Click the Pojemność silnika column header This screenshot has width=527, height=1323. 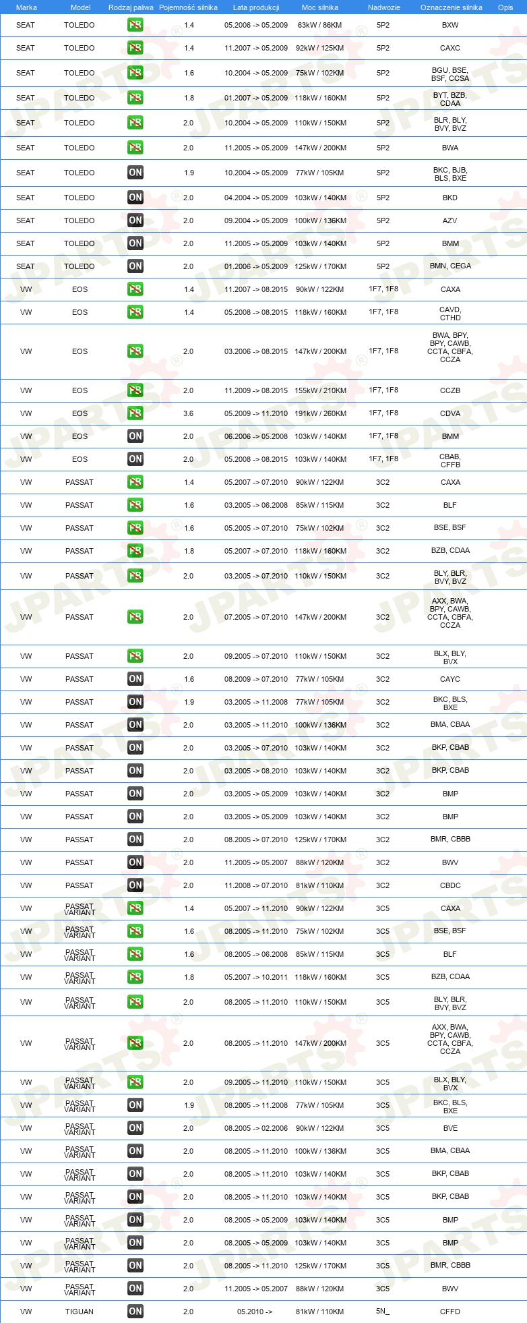(x=188, y=7)
